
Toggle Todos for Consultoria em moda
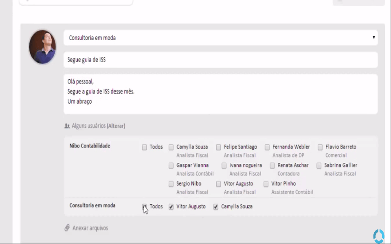click(144, 207)
